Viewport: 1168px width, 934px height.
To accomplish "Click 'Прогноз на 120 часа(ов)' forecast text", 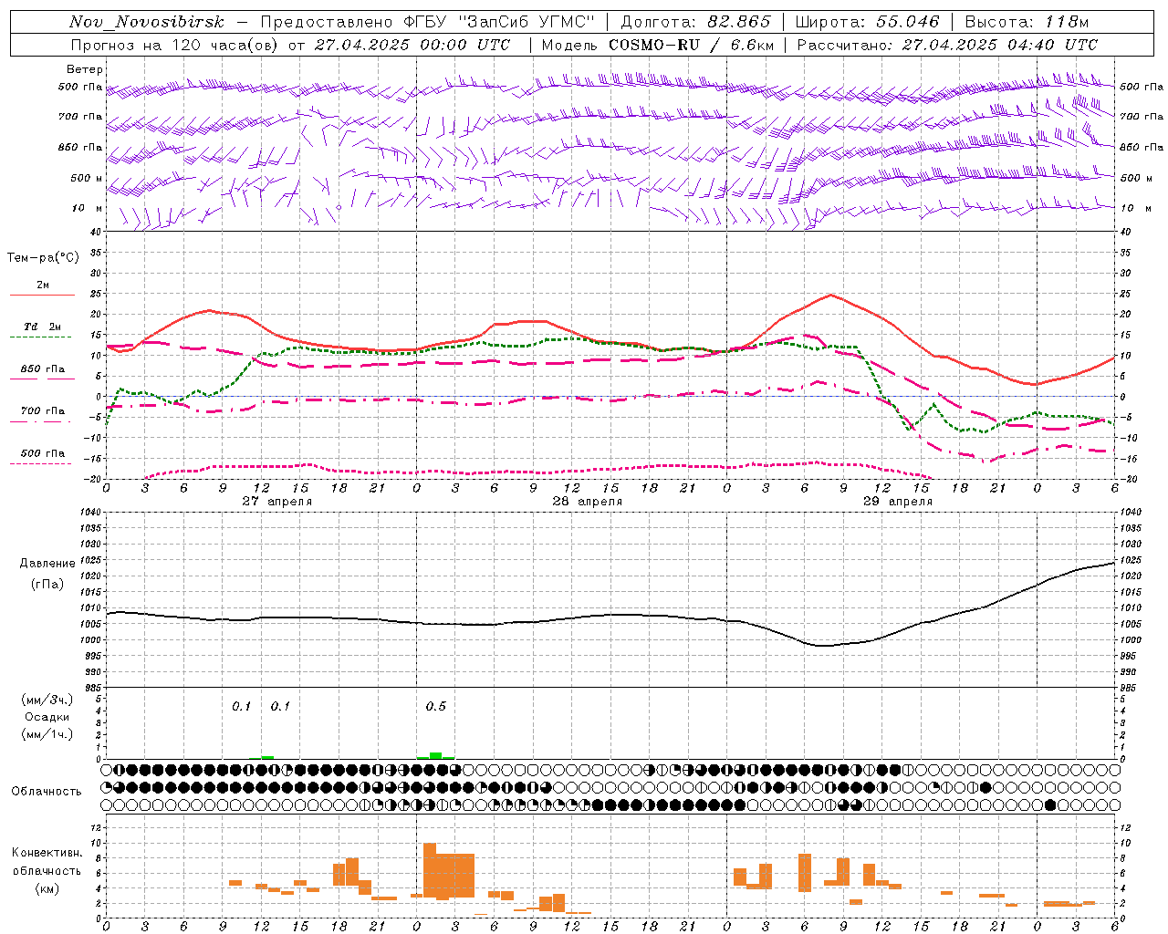I will pyautogui.click(x=175, y=45).
